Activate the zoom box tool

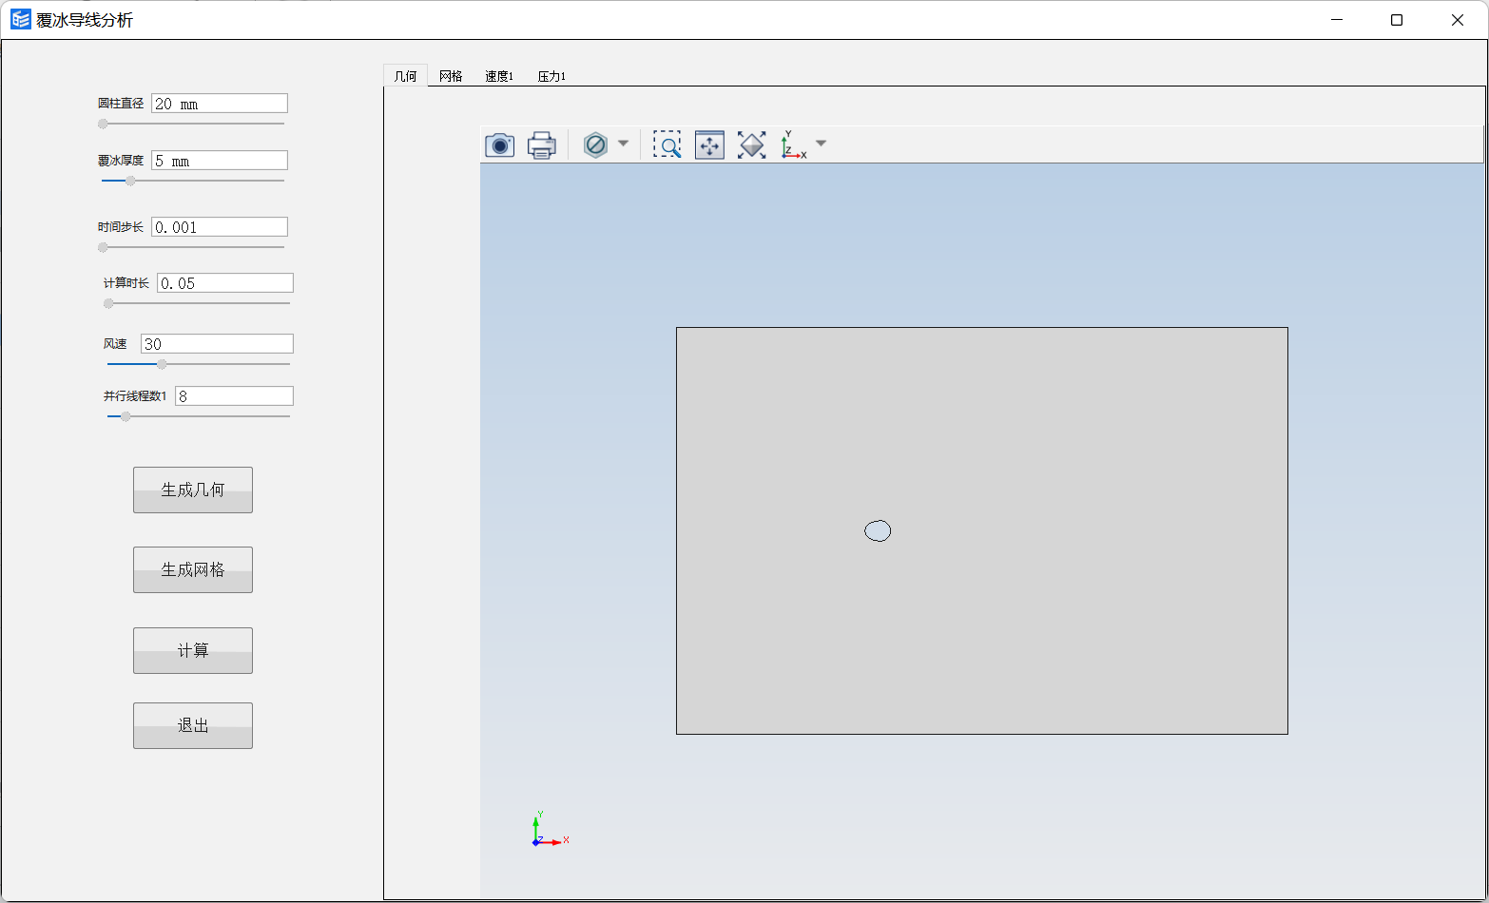coord(667,145)
